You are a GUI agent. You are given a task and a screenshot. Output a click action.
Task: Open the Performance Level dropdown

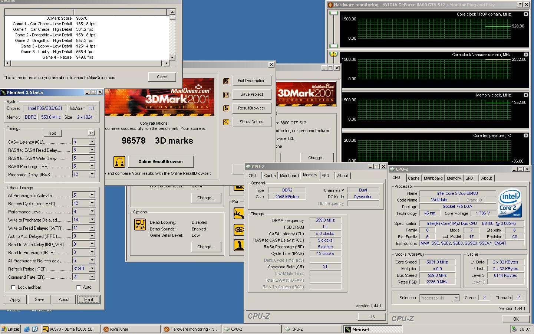pyautogui.click(x=92, y=211)
